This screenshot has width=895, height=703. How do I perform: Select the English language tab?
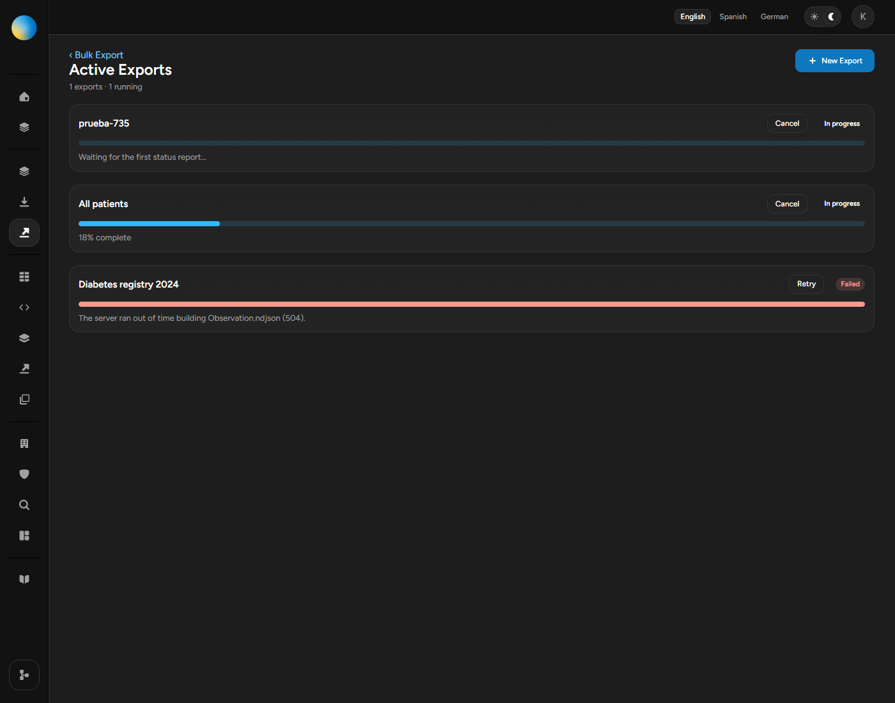[692, 17]
